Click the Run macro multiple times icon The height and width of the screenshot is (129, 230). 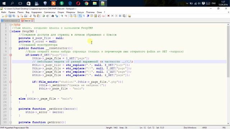click(120, 16)
